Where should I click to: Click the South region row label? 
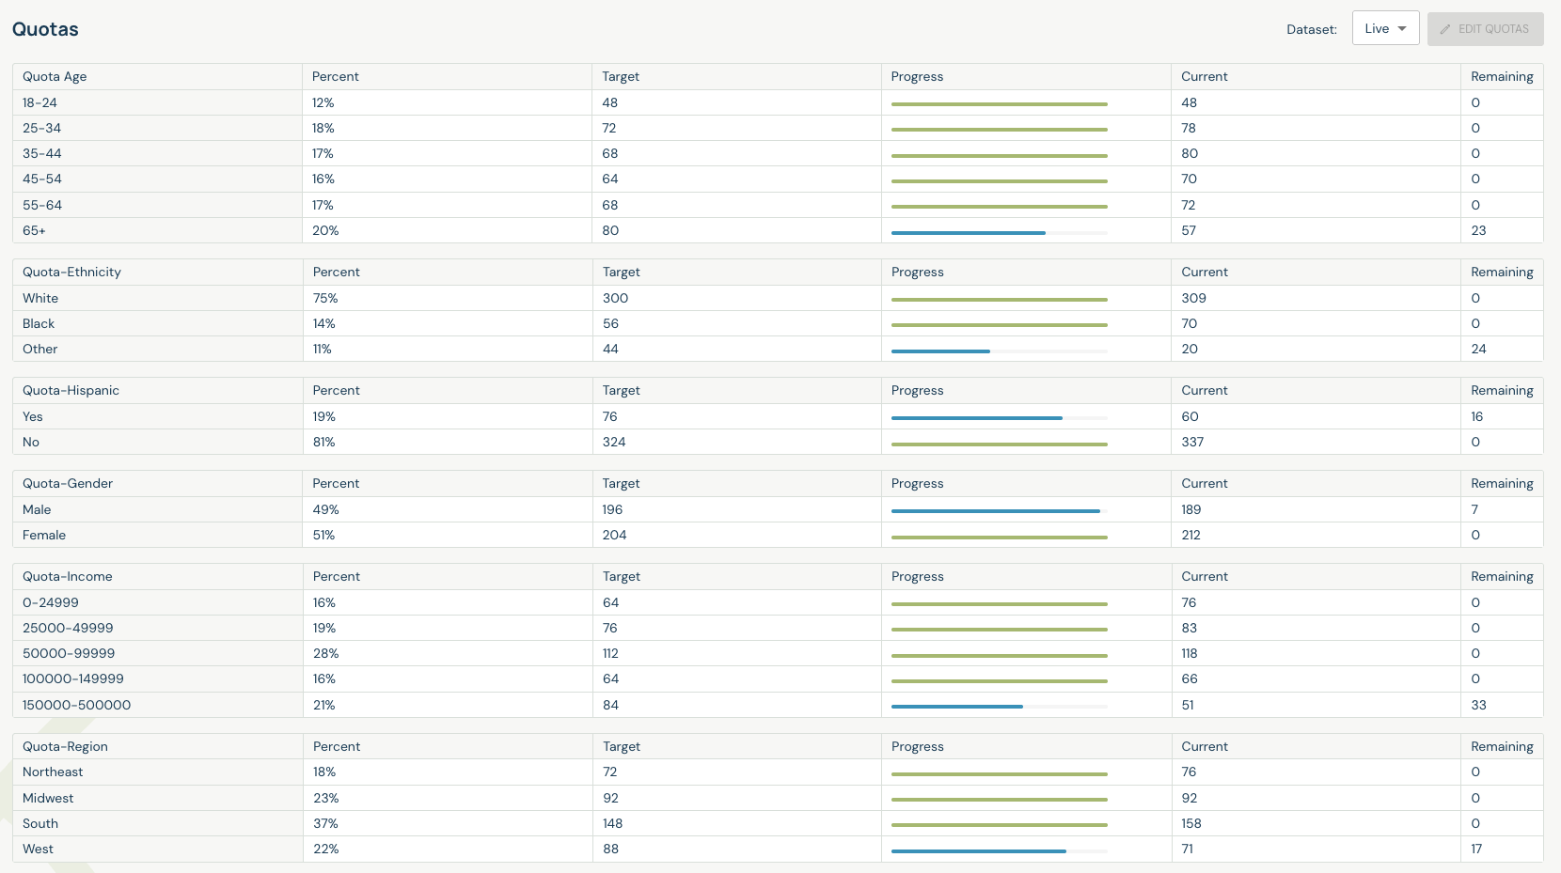(x=40, y=823)
